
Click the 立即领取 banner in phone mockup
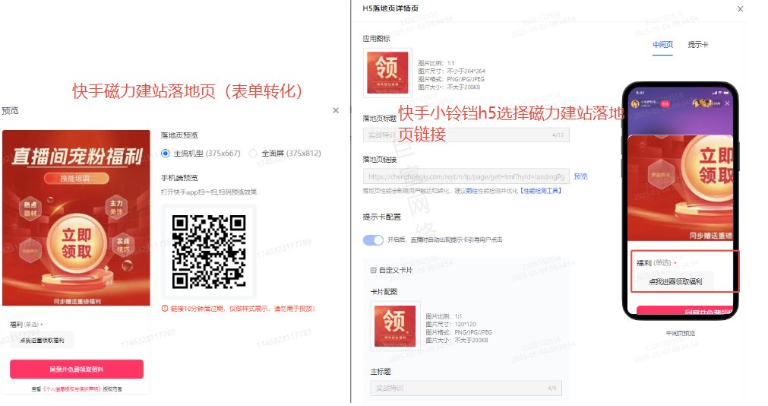point(681,189)
